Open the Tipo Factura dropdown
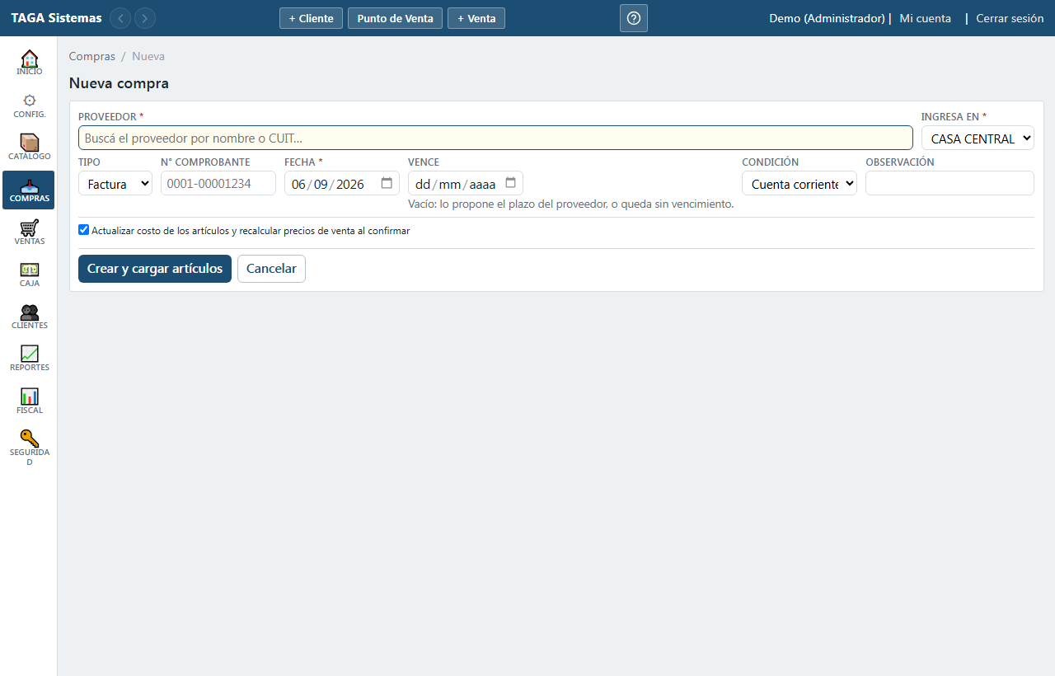This screenshot has width=1055, height=676. 115,183
